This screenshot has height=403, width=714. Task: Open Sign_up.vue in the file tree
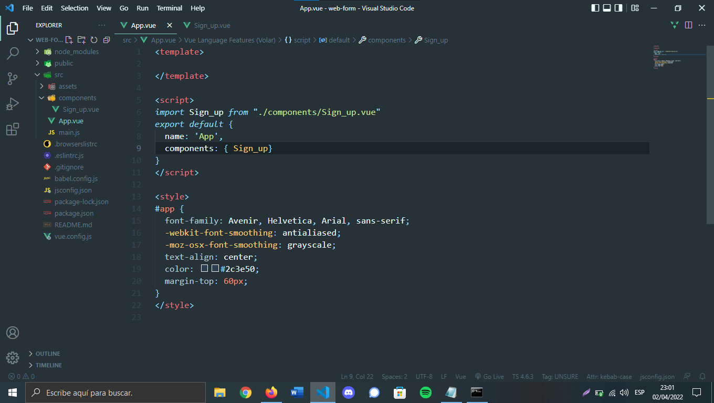pyautogui.click(x=81, y=109)
